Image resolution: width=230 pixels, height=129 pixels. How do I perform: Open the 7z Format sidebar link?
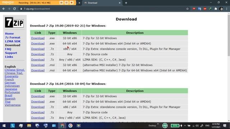click(x=13, y=37)
